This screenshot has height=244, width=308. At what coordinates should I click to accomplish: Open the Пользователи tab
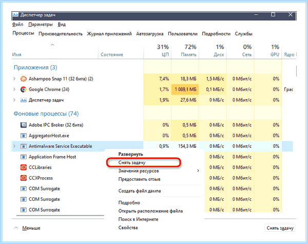click(x=183, y=34)
